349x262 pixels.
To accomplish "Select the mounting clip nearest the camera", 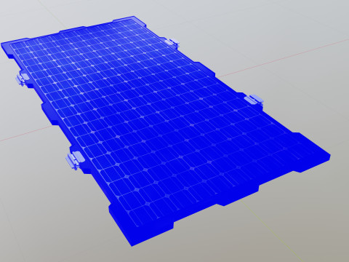I will pyautogui.click(x=75, y=160).
